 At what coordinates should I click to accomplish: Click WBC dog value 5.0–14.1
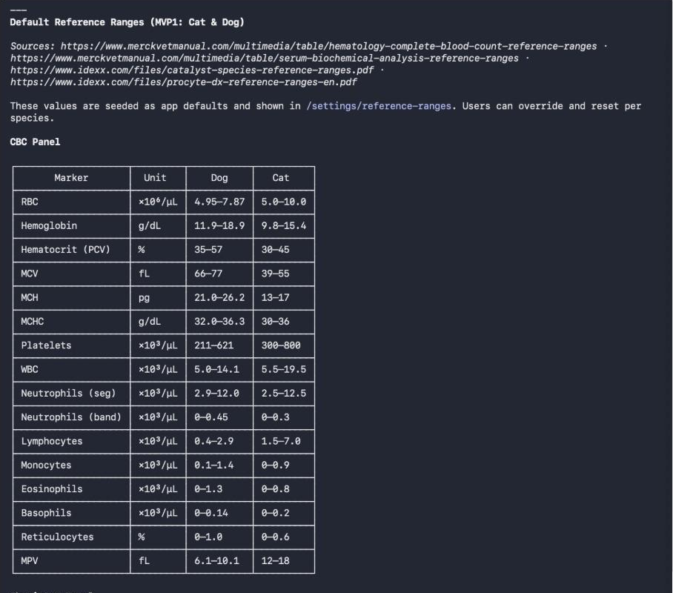pyautogui.click(x=216, y=369)
